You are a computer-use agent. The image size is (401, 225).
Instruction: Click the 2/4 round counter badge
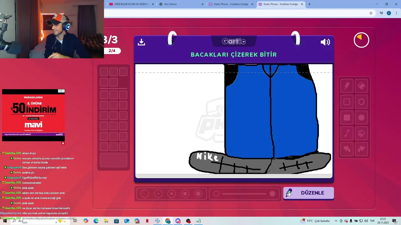[112, 51]
